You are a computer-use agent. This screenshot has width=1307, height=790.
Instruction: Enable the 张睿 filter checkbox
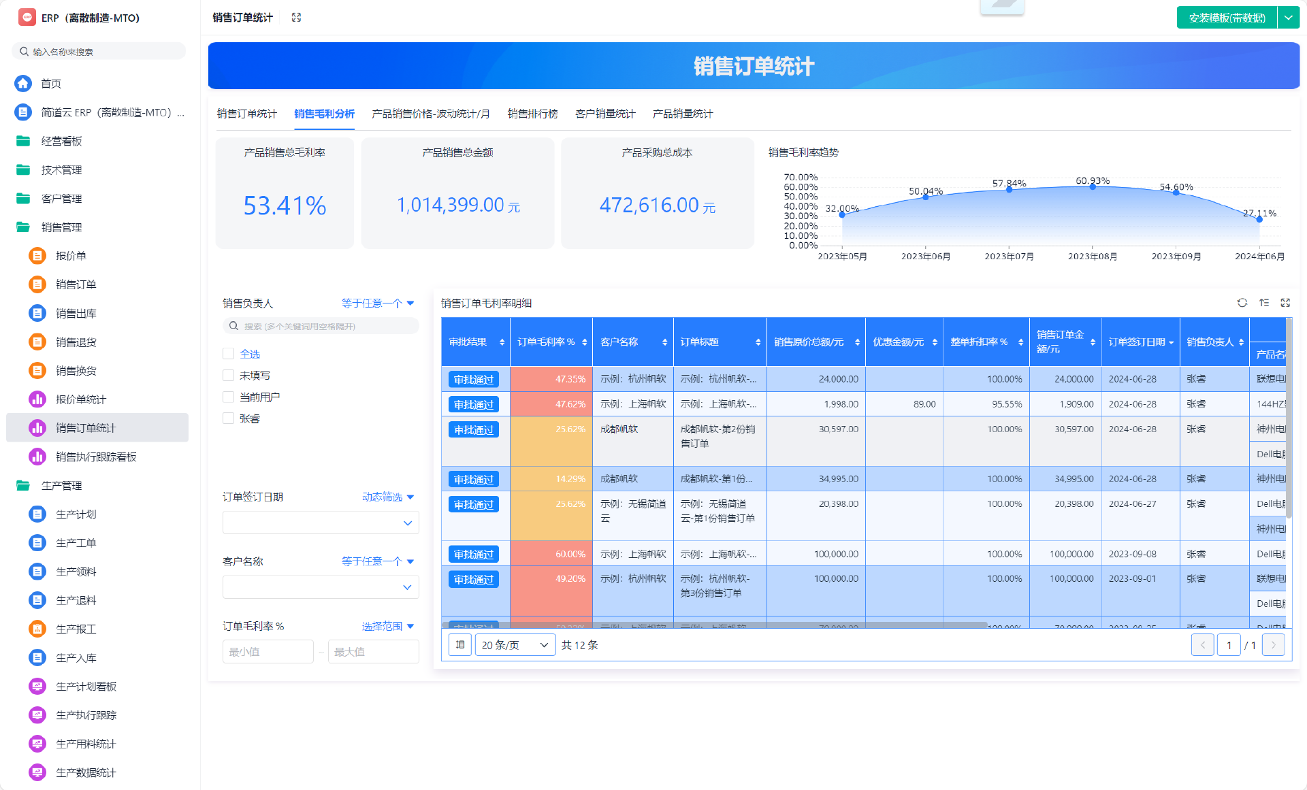[229, 418]
